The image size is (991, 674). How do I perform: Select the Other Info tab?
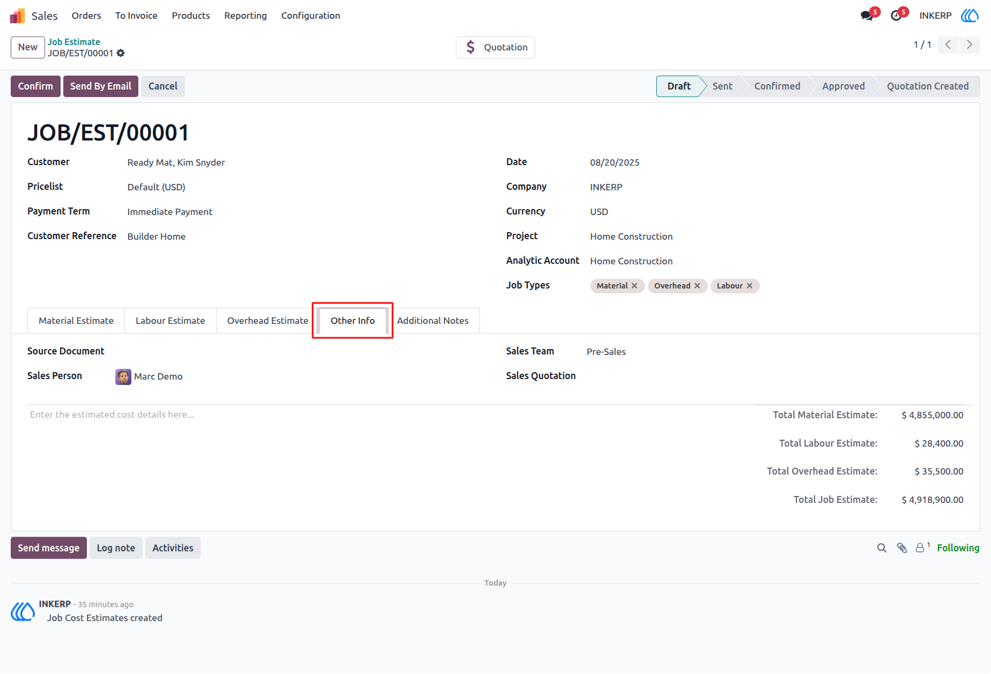point(353,321)
